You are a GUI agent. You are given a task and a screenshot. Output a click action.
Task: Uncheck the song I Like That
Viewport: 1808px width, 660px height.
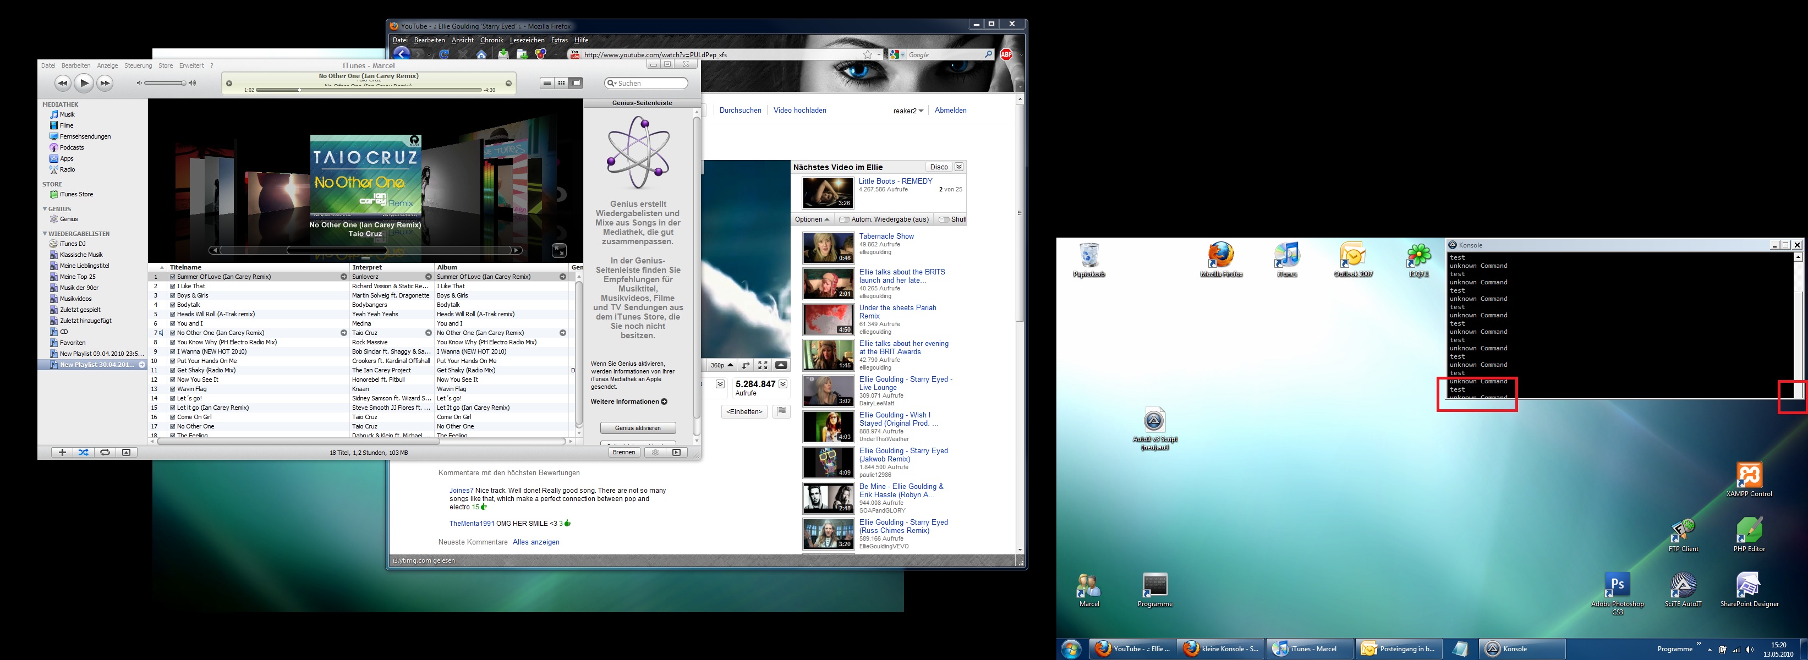pyautogui.click(x=173, y=286)
